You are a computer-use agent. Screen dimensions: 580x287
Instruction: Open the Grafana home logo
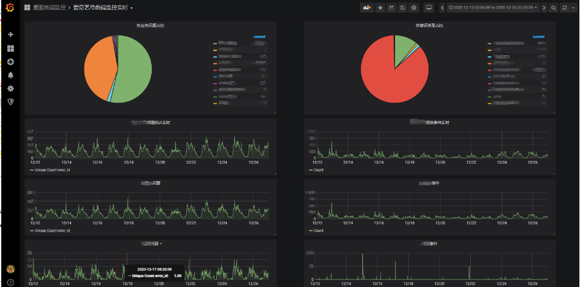[x=10, y=7]
